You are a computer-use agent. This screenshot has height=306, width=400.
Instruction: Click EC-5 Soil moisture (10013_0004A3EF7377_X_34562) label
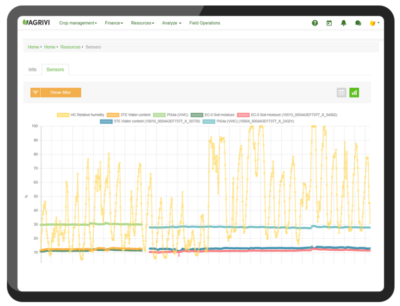[294, 115]
